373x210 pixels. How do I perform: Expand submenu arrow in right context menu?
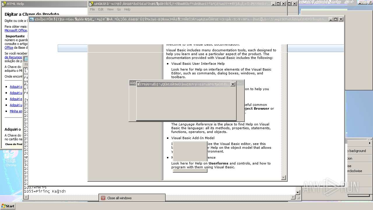click(x=370, y=143)
